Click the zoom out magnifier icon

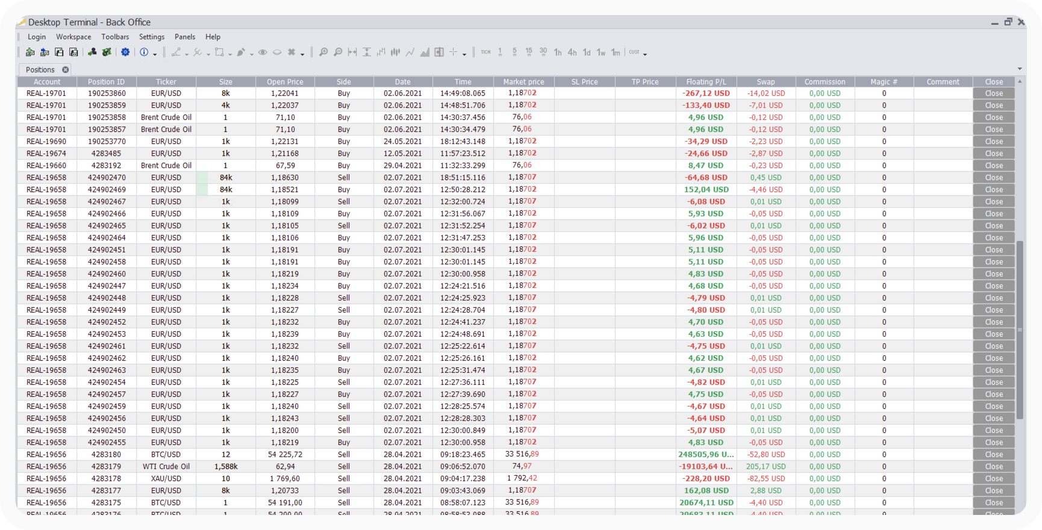338,52
